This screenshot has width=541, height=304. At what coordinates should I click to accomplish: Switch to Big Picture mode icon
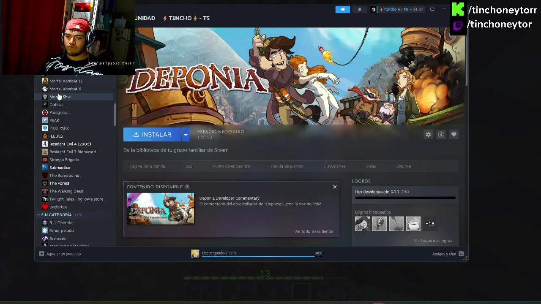point(432,9)
